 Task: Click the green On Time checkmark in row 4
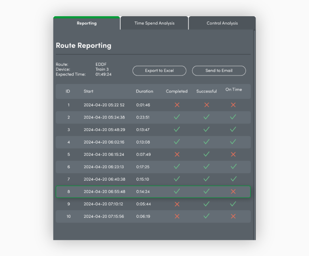tap(233, 142)
